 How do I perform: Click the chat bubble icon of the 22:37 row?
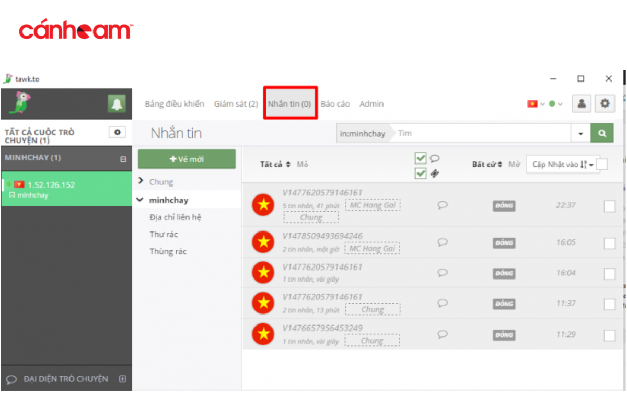pos(443,205)
